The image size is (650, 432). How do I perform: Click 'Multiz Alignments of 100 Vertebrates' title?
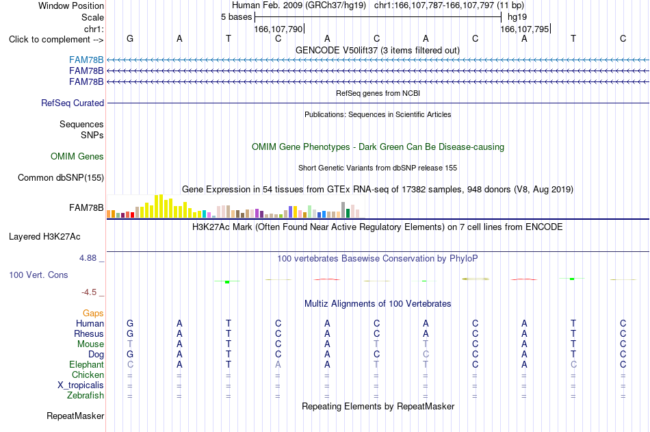378,304
